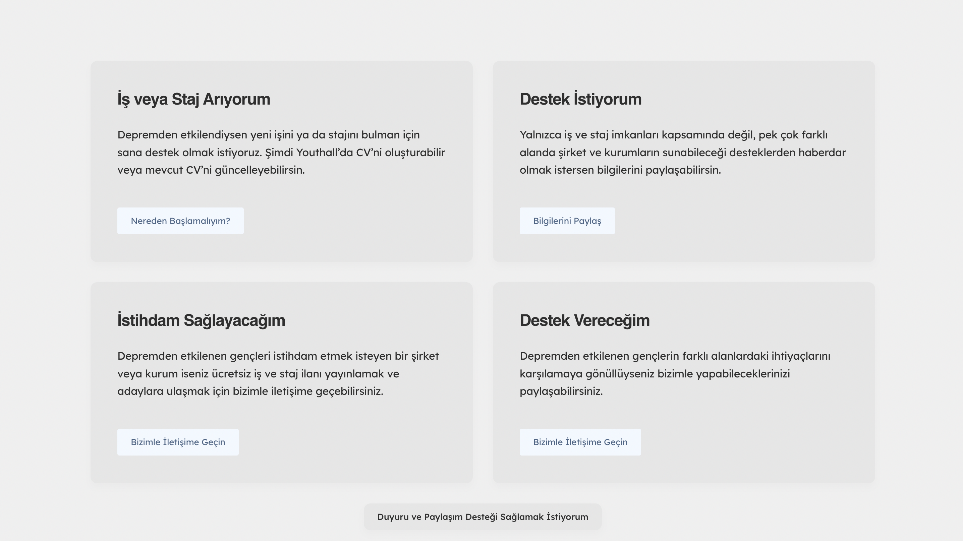Click the text "veya mevcut CV'ni güncelleyebilirsin."
The image size is (963, 541).
click(211, 170)
